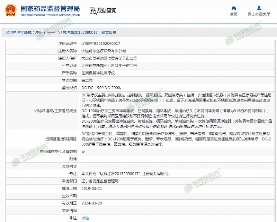
Task: Click the model specification DC DC-1900 DC-2000
Action: click(x=101, y=88)
